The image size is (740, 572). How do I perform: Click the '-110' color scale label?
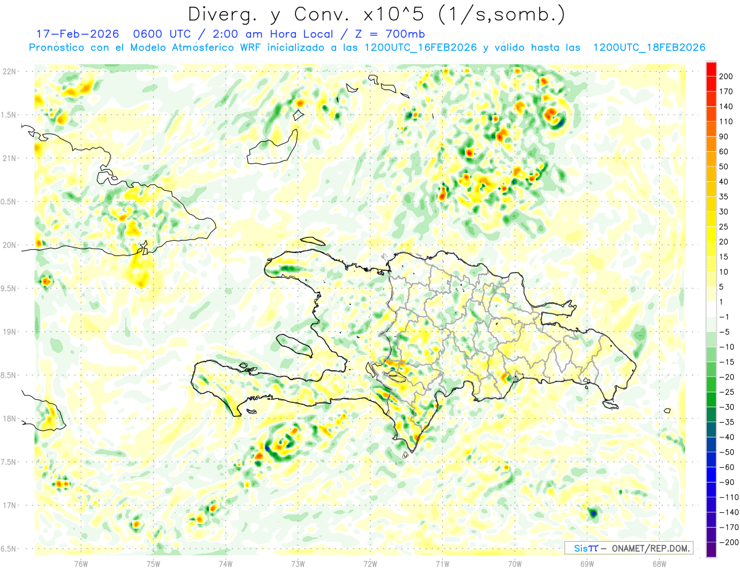(x=730, y=497)
